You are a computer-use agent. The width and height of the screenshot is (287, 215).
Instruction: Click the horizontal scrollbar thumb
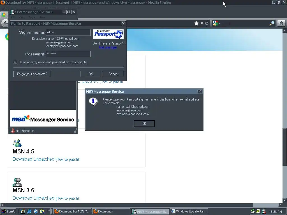click(x=129, y=205)
